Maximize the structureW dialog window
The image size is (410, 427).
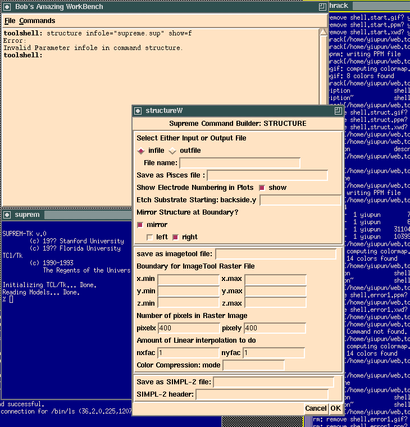pos(337,111)
